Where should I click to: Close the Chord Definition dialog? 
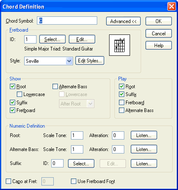tap(171, 7)
